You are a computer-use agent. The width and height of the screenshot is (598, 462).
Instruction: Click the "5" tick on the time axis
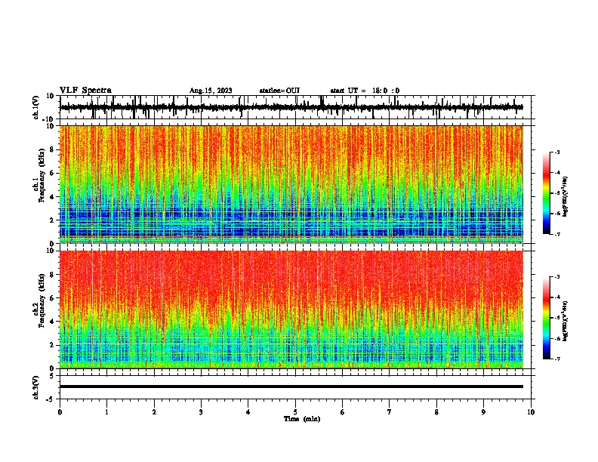(x=295, y=412)
